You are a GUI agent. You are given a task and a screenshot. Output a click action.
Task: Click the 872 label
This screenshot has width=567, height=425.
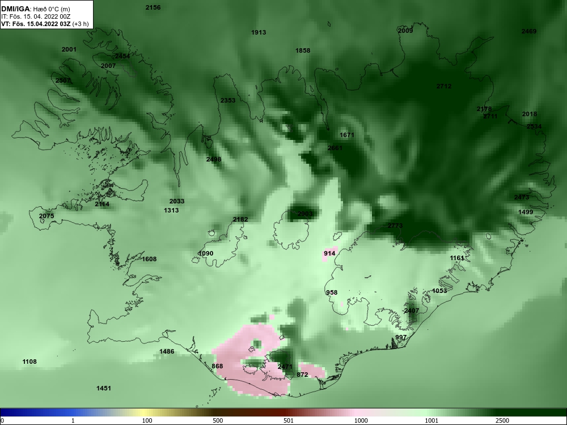click(302, 375)
